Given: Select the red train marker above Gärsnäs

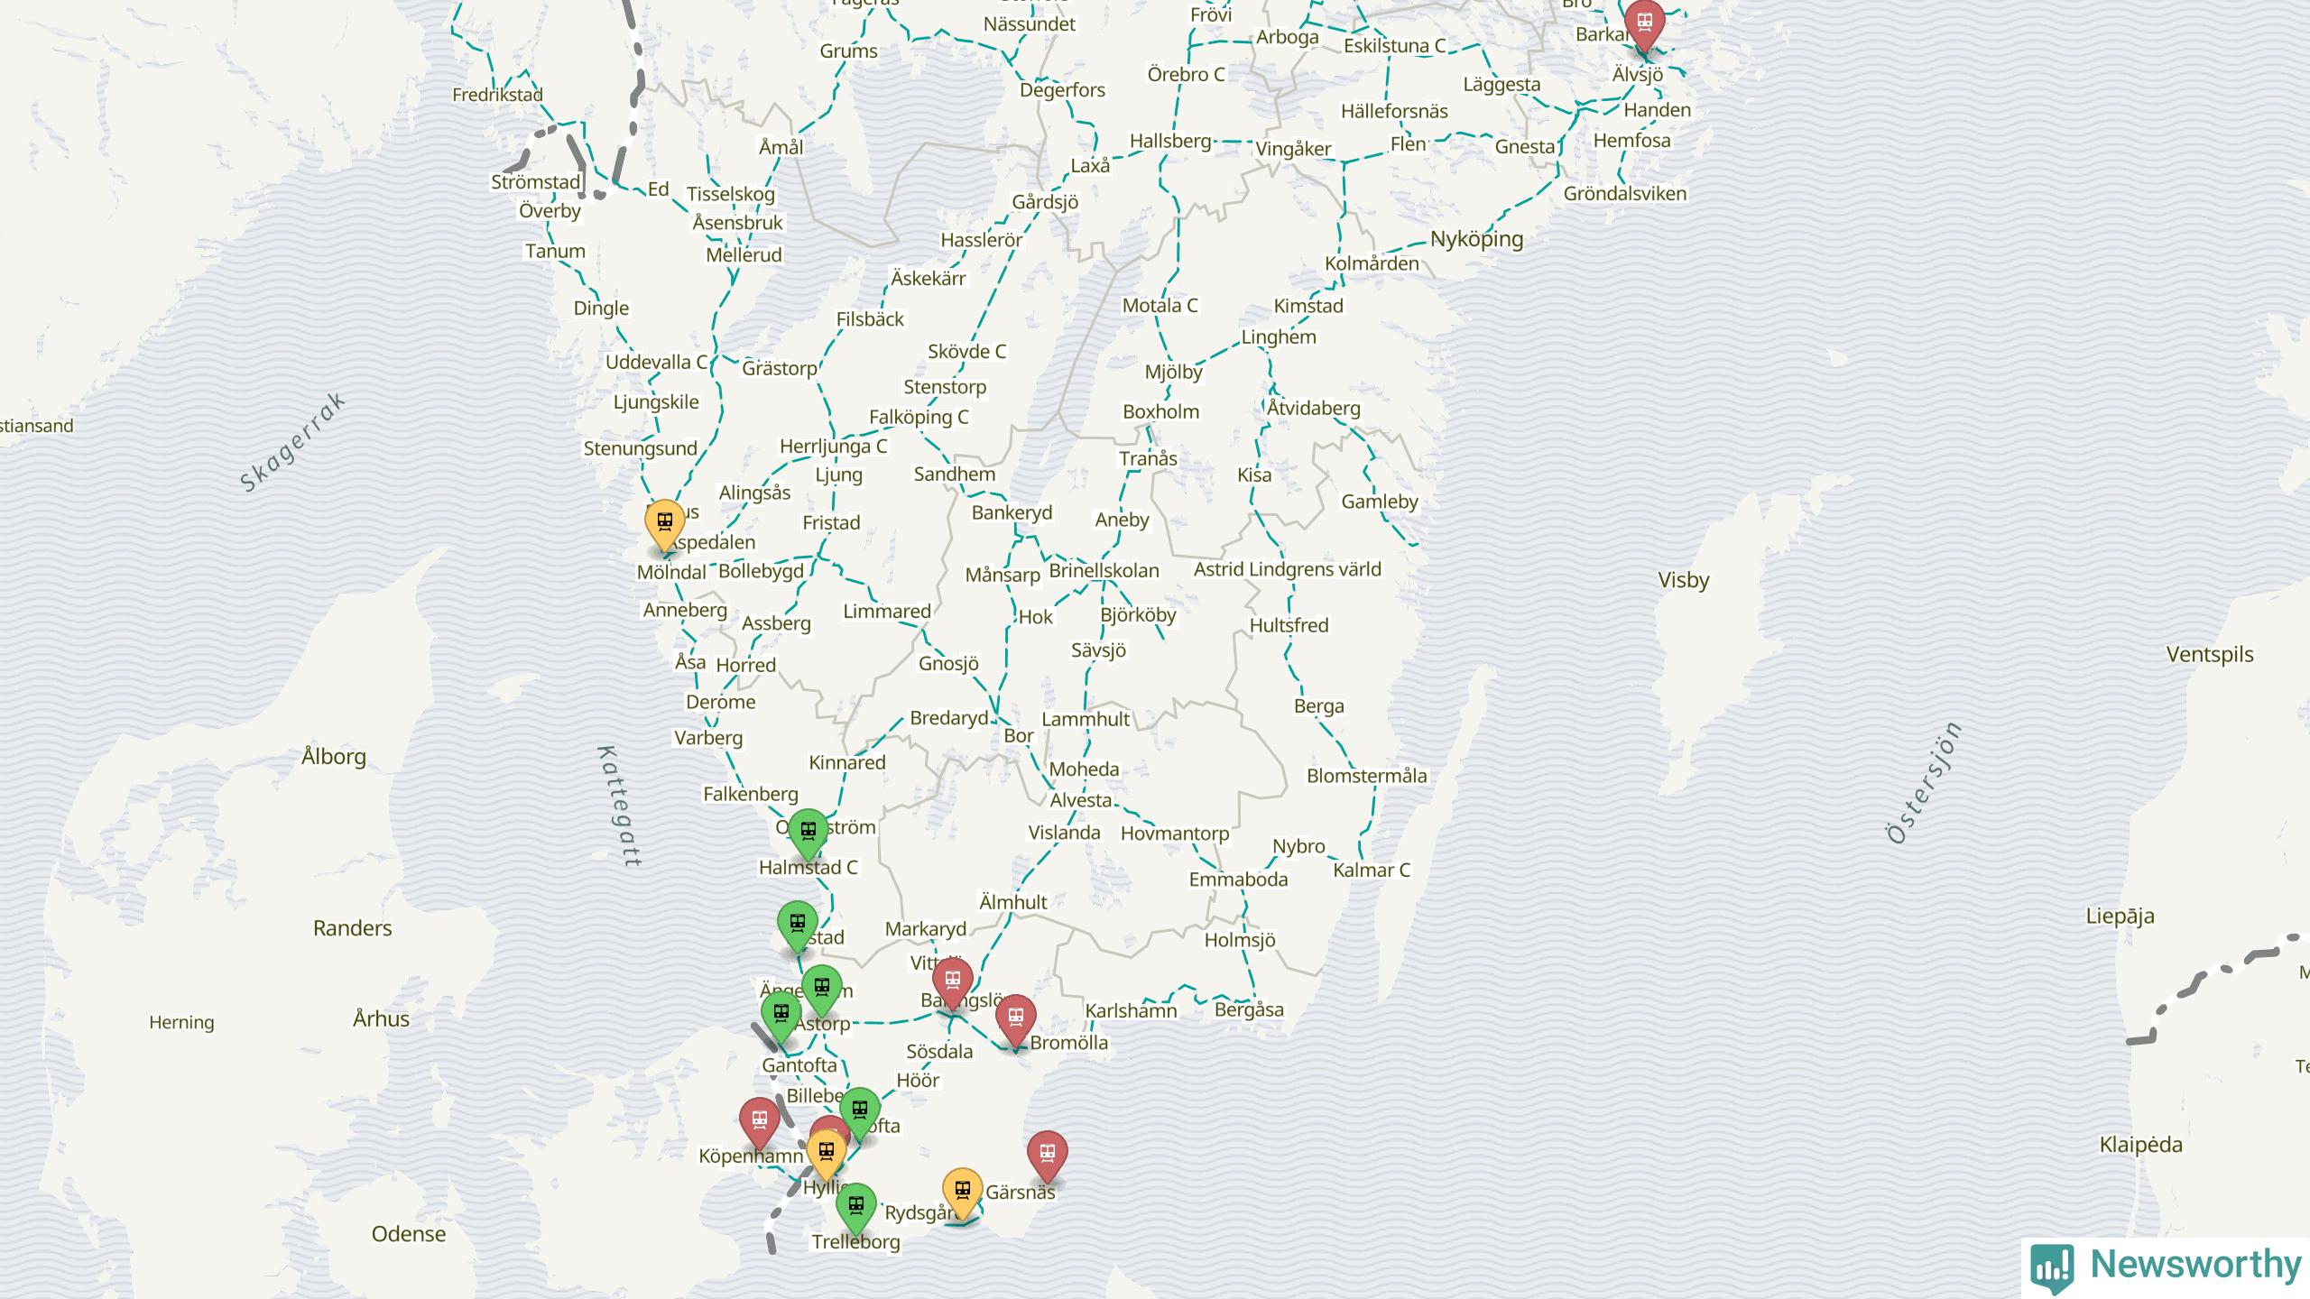Looking at the screenshot, I should coord(1048,1153).
